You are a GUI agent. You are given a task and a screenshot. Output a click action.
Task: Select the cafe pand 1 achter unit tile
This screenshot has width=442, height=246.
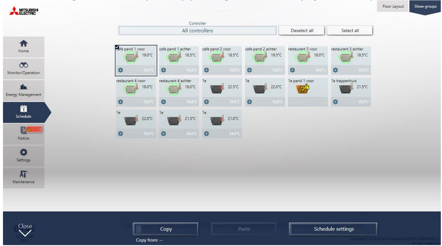click(x=179, y=60)
